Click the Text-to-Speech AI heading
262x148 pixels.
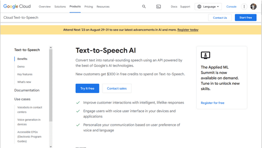click(106, 51)
